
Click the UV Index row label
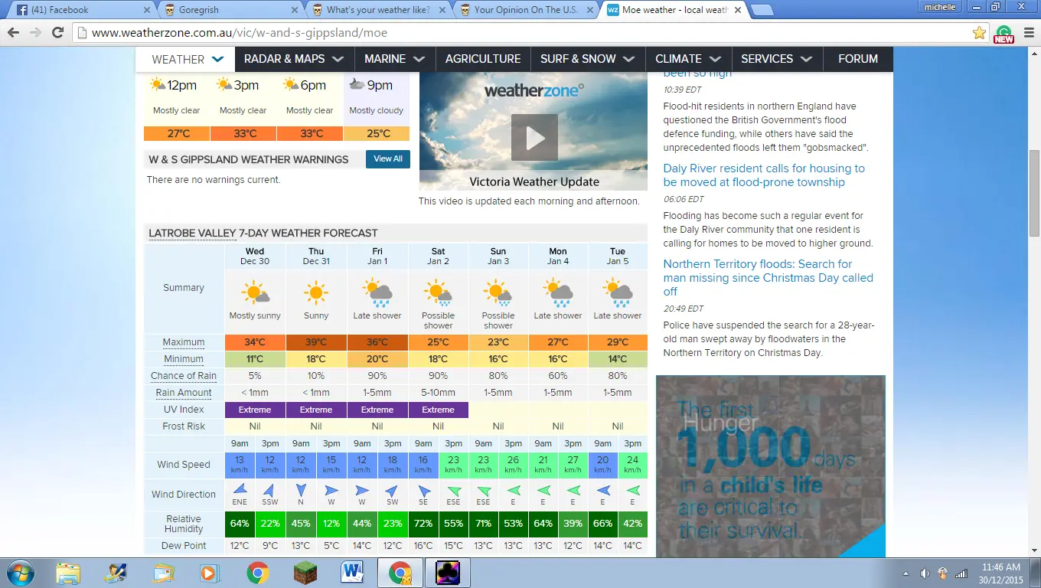[x=184, y=410]
